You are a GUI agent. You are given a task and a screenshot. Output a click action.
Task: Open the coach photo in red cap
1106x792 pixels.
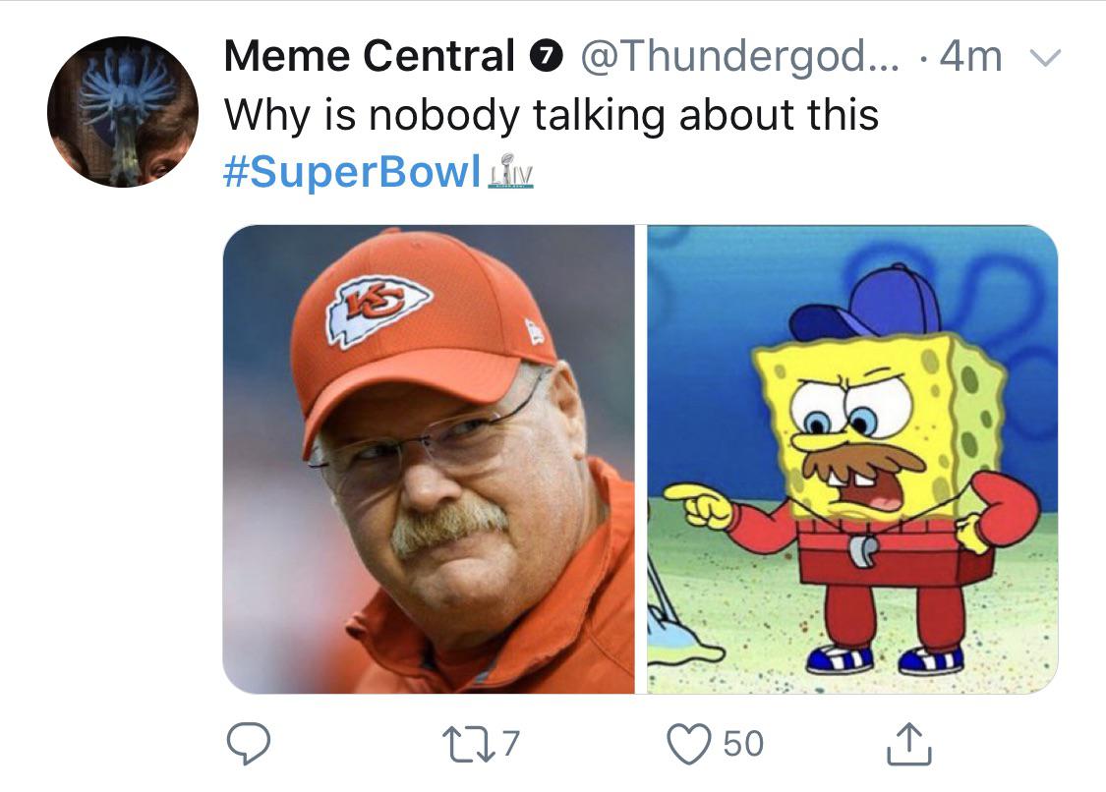(429, 459)
